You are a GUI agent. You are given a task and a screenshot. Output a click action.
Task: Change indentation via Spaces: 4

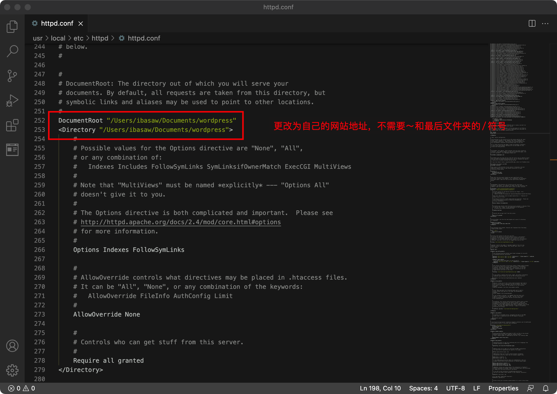tap(423, 388)
